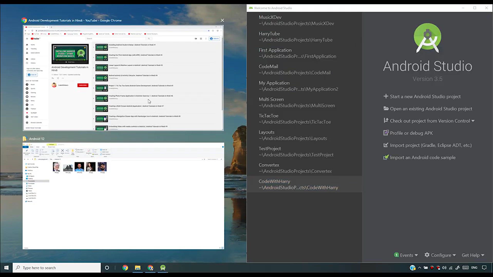This screenshot has height=277, width=493.
Task: Open the volume tray icon
Action: [x=444, y=268]
